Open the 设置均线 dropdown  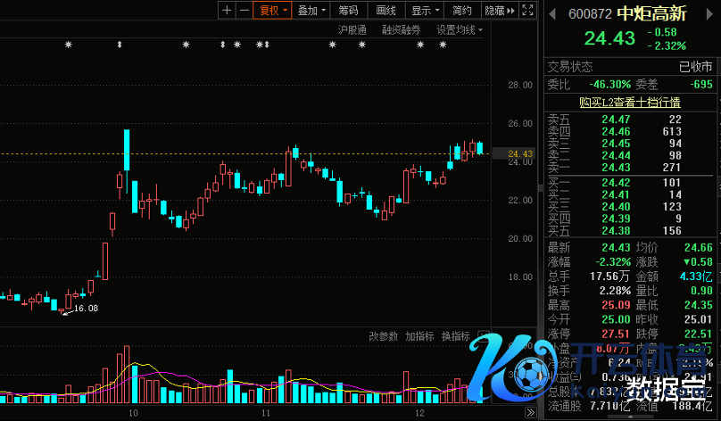click(459, 29)
